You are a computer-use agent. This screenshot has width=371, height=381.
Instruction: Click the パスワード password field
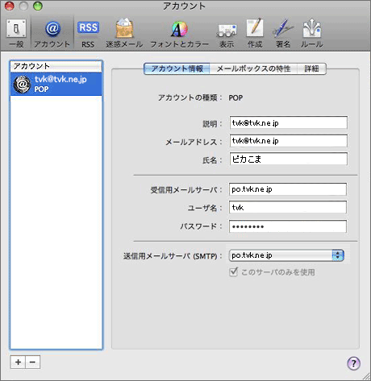[x=288, y=226]
